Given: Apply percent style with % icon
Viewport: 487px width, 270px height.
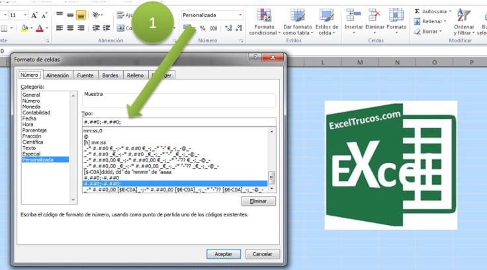Looking at the screenshot, I should pos(202,28).
